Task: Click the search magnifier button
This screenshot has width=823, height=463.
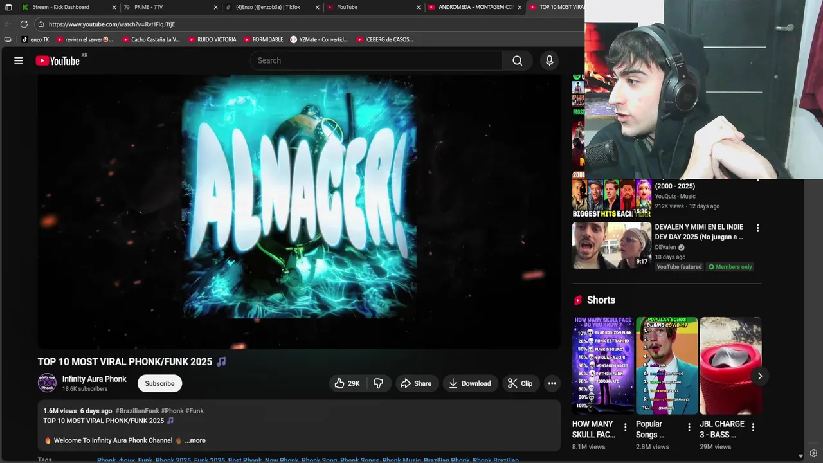Action: pos(517,60)
